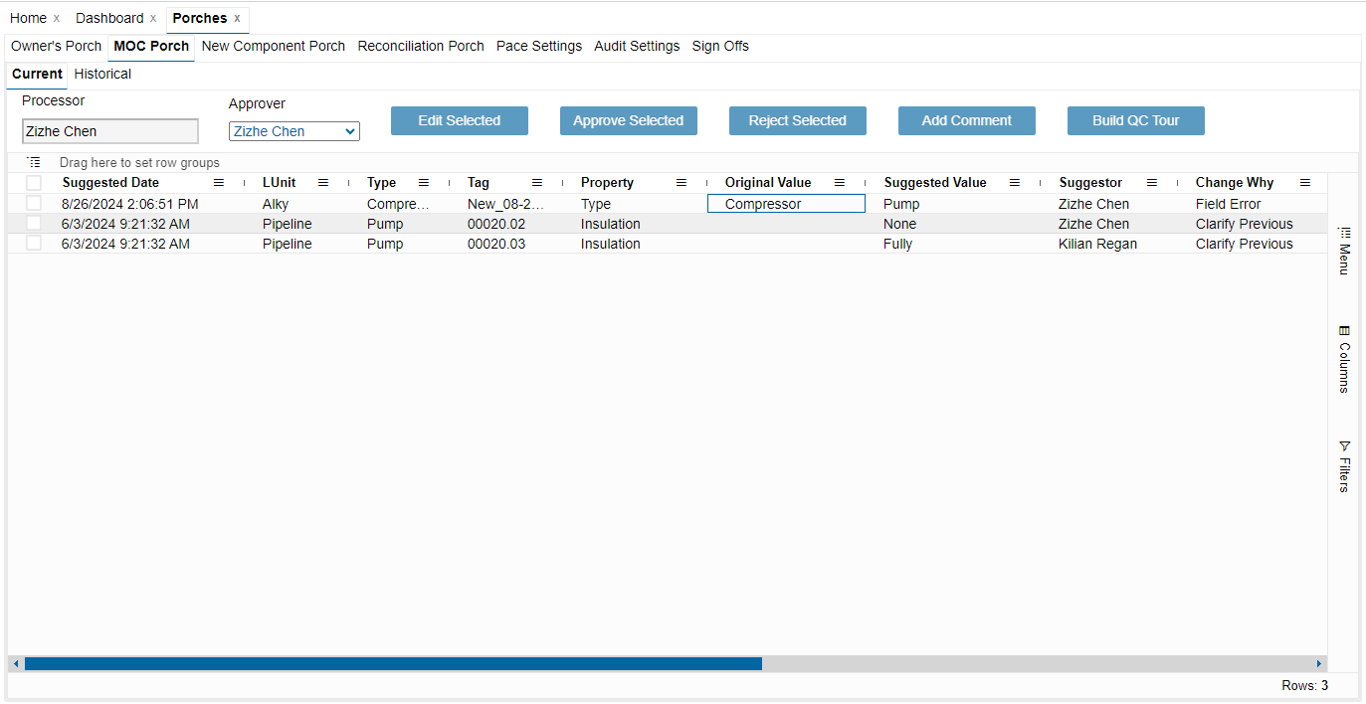Select the Kilian Regan row checkbox
This screenshot has width=1366, height=704.
(35, 244)
